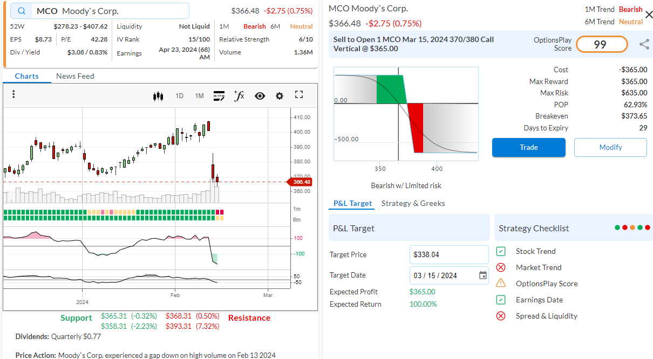
Task: Click the MCO symbol search box
Action: click(99, 11)
